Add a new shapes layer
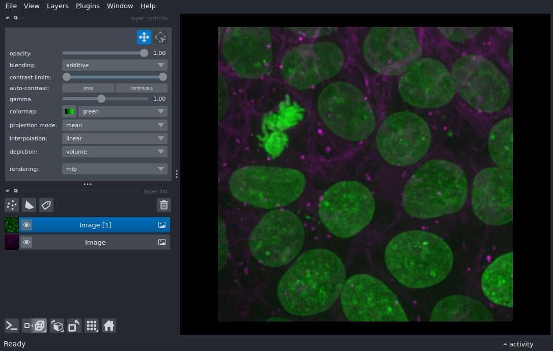 29,205
